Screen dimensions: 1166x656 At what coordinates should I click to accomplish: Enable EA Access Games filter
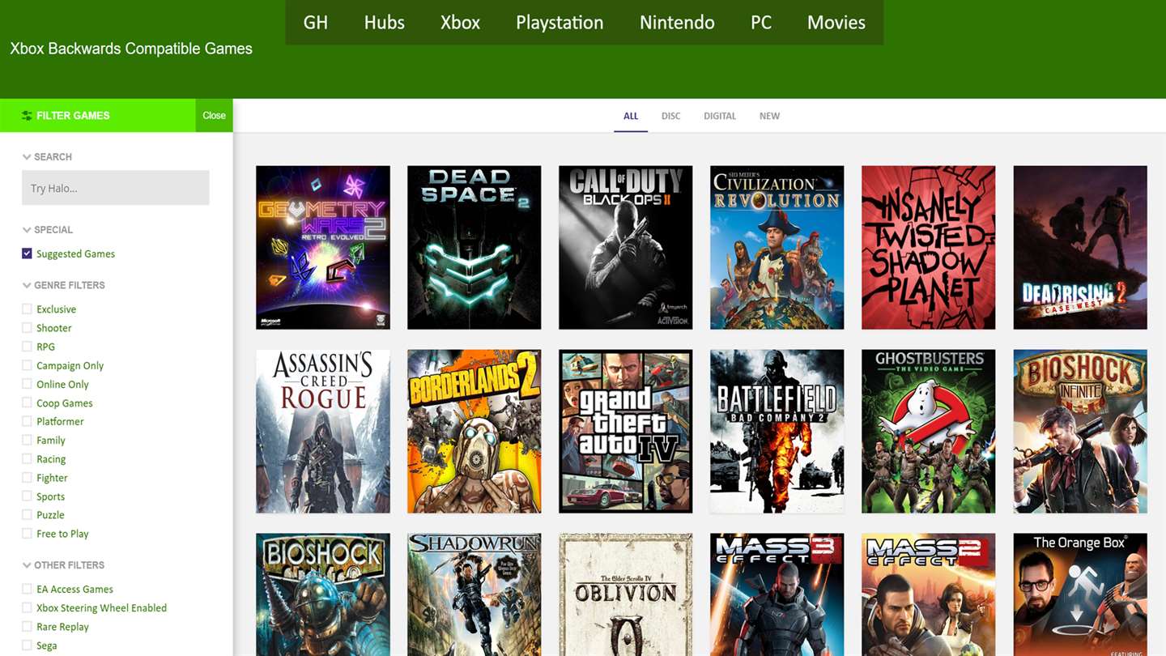pos(27,589)
